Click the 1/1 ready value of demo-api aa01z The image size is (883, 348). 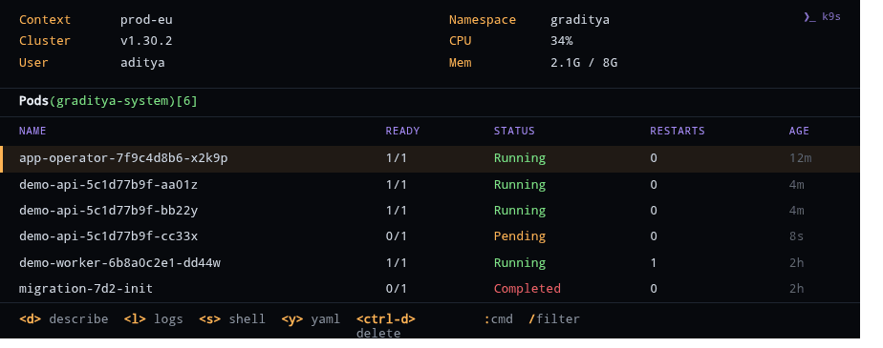point(397,185)
